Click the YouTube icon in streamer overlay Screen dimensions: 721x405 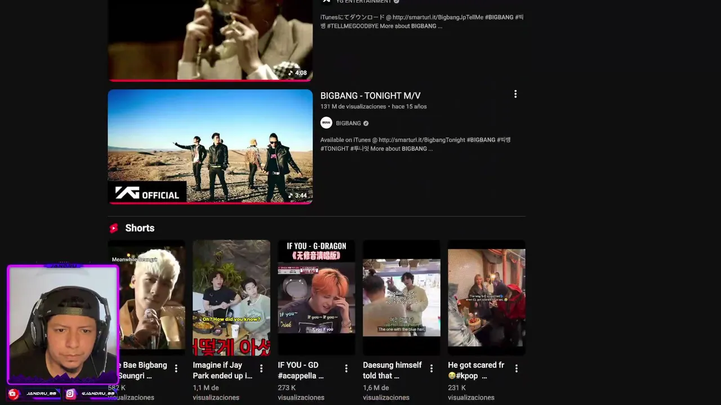click(x=14, y=394)
